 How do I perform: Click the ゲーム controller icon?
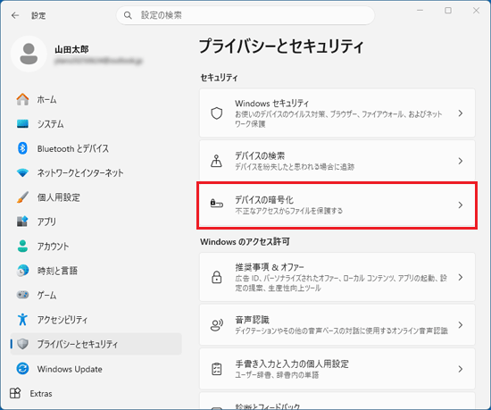pyautogui.click(x=22, y=295)
